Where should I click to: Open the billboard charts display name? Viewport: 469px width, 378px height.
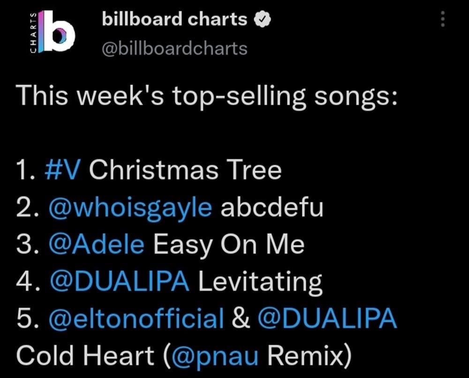pos(174,20)
